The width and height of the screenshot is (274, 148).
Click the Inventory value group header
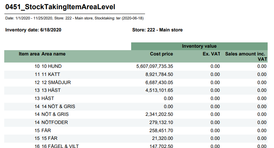pyautogui.click(x=199, y=46)
